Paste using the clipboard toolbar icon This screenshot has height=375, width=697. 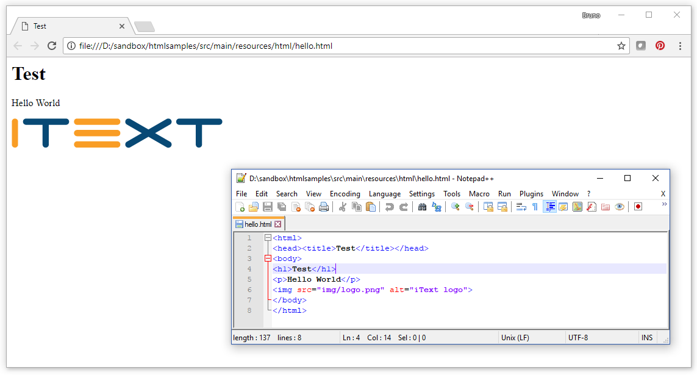coord(371,207)
